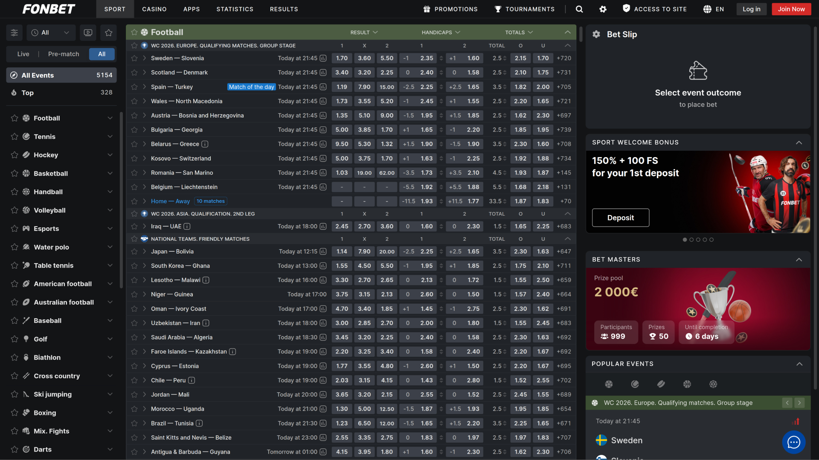Click the statistics bar-chart icon beside Spain — Turkey
Viewport: 819px width, 460px height.
(x=324, y=87)
